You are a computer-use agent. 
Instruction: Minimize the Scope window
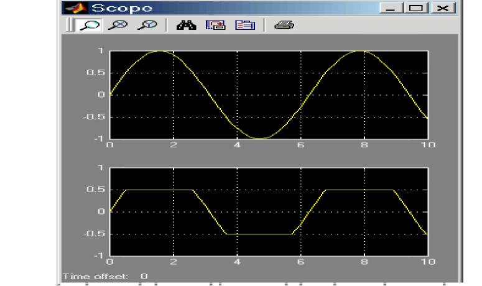click(391, 8)
